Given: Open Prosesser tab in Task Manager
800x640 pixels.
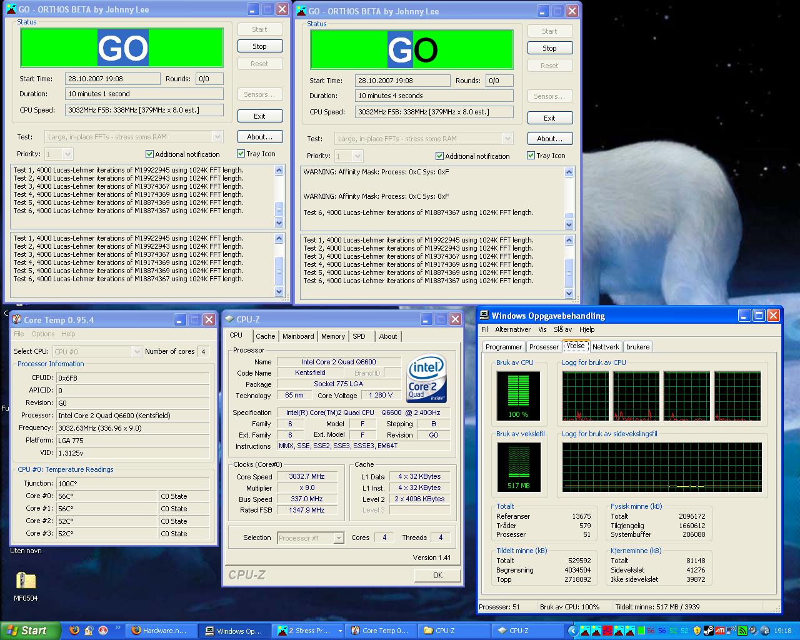Looking at the screenshot, I should tap(544, 347).
